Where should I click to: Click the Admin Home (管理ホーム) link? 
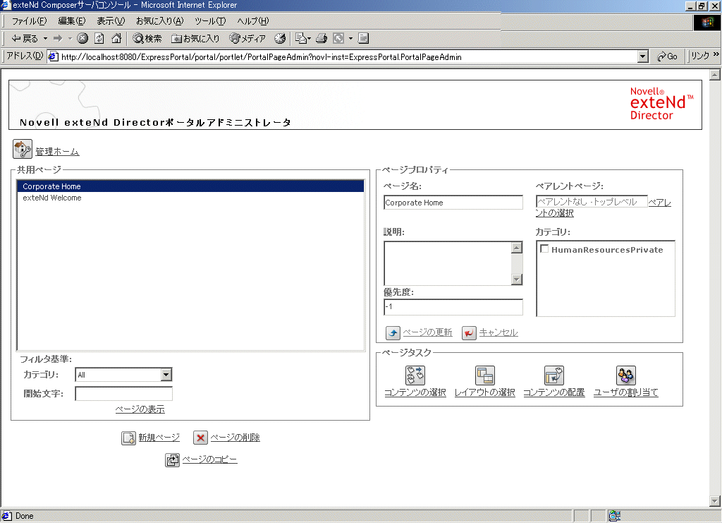[57, 152]
